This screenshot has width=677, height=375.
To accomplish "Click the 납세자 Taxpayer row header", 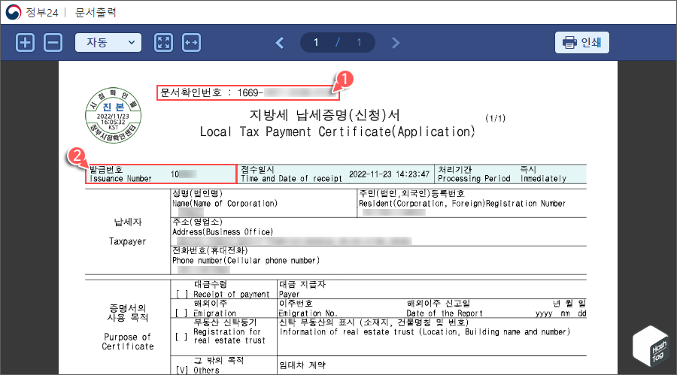I will (x=127, y=231).
